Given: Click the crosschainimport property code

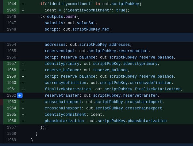Looking at the screenshot, I should point(104,102).
